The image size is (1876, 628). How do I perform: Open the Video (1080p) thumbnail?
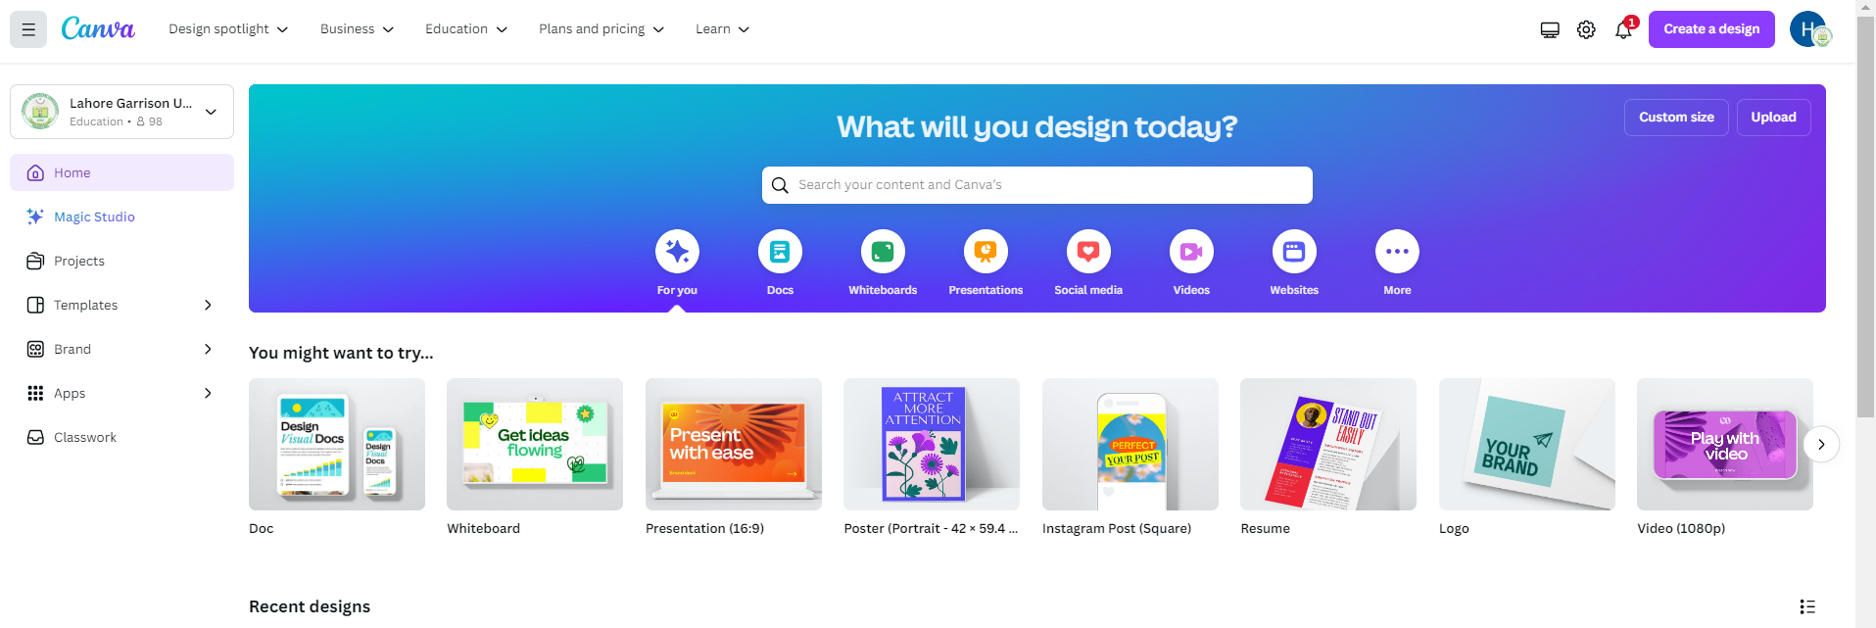[x=1725, y=444]
